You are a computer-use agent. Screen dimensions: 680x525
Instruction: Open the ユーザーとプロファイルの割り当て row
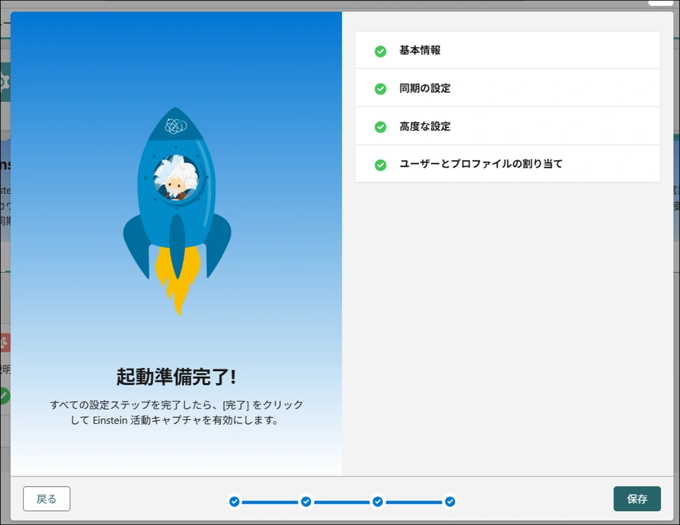click(x=507, y=164)
